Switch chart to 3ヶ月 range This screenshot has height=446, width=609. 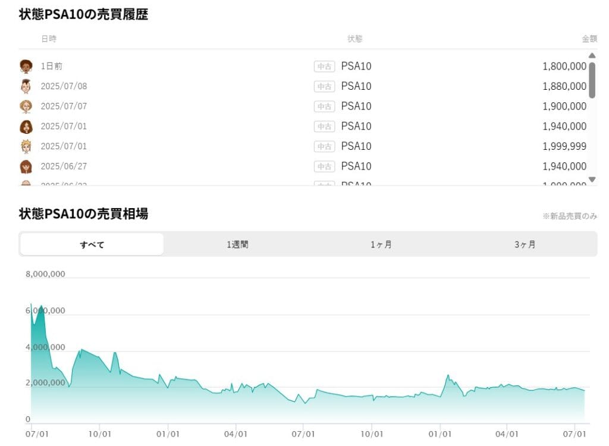tap(525, 244)
